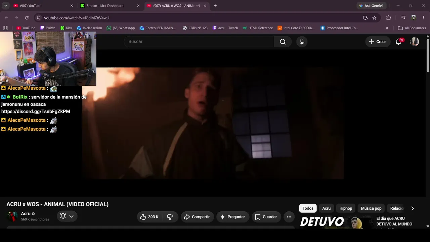Show hidden bookmarks with overflow chevron
The height and width of the screenshot is (242, 430).
click(387, 28)
